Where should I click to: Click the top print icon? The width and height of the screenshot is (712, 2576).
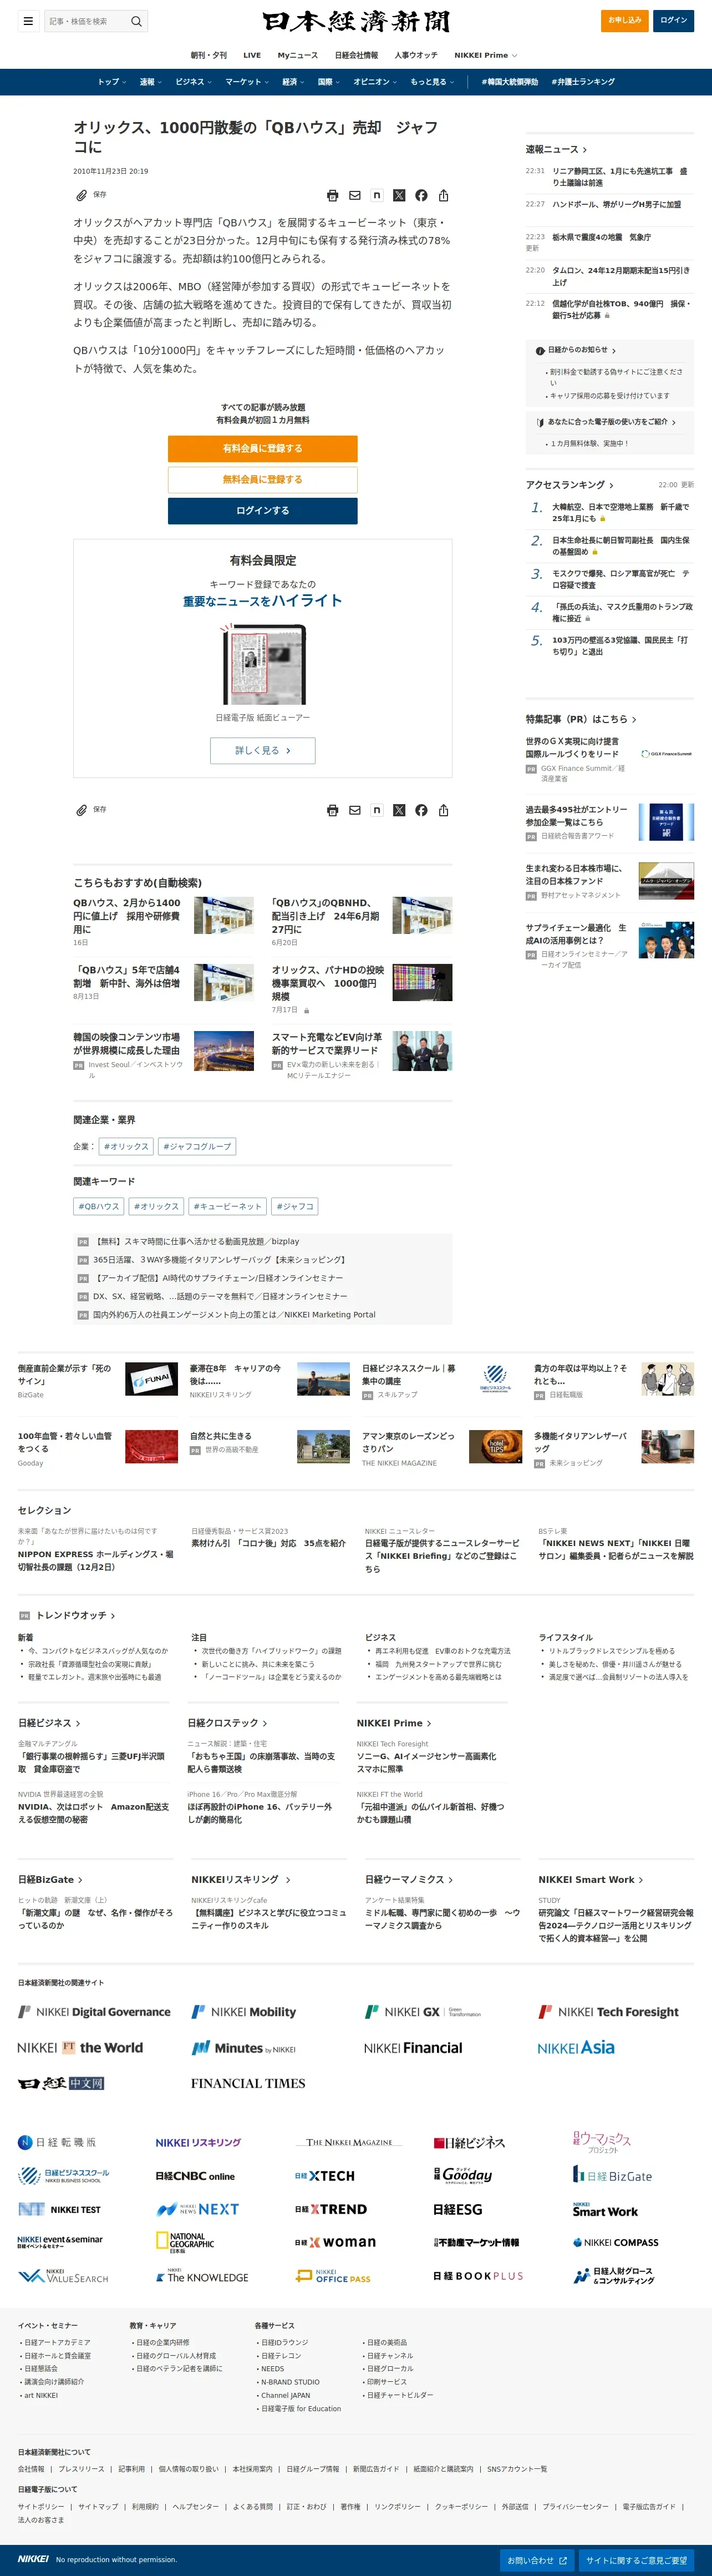[333, 196]
